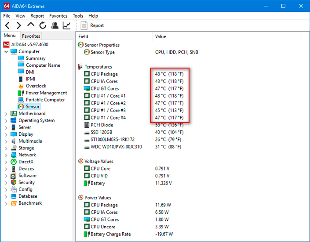Switch to the Favorites tab
The width and height of the screenshot is (310, 242).
coord(31,36)
